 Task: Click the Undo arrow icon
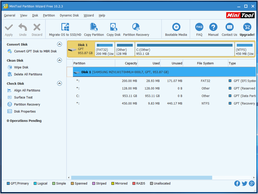[23, 27]
